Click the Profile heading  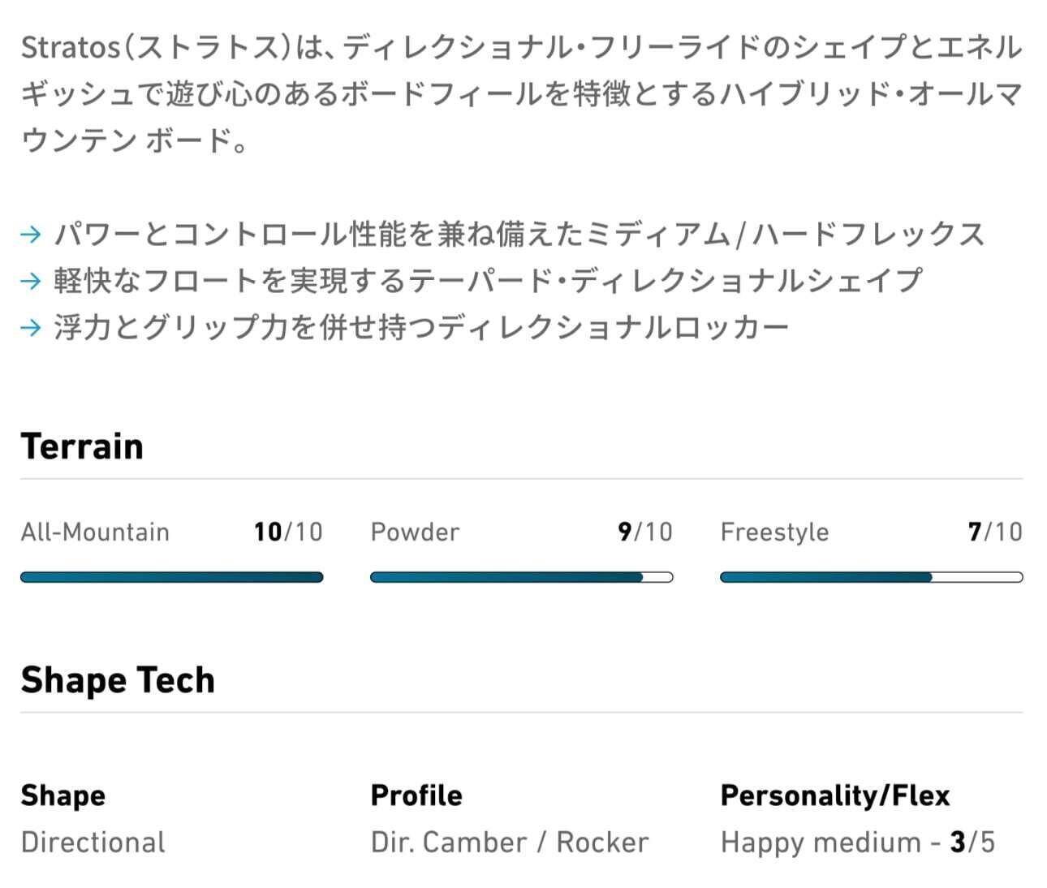click(416, 795)
